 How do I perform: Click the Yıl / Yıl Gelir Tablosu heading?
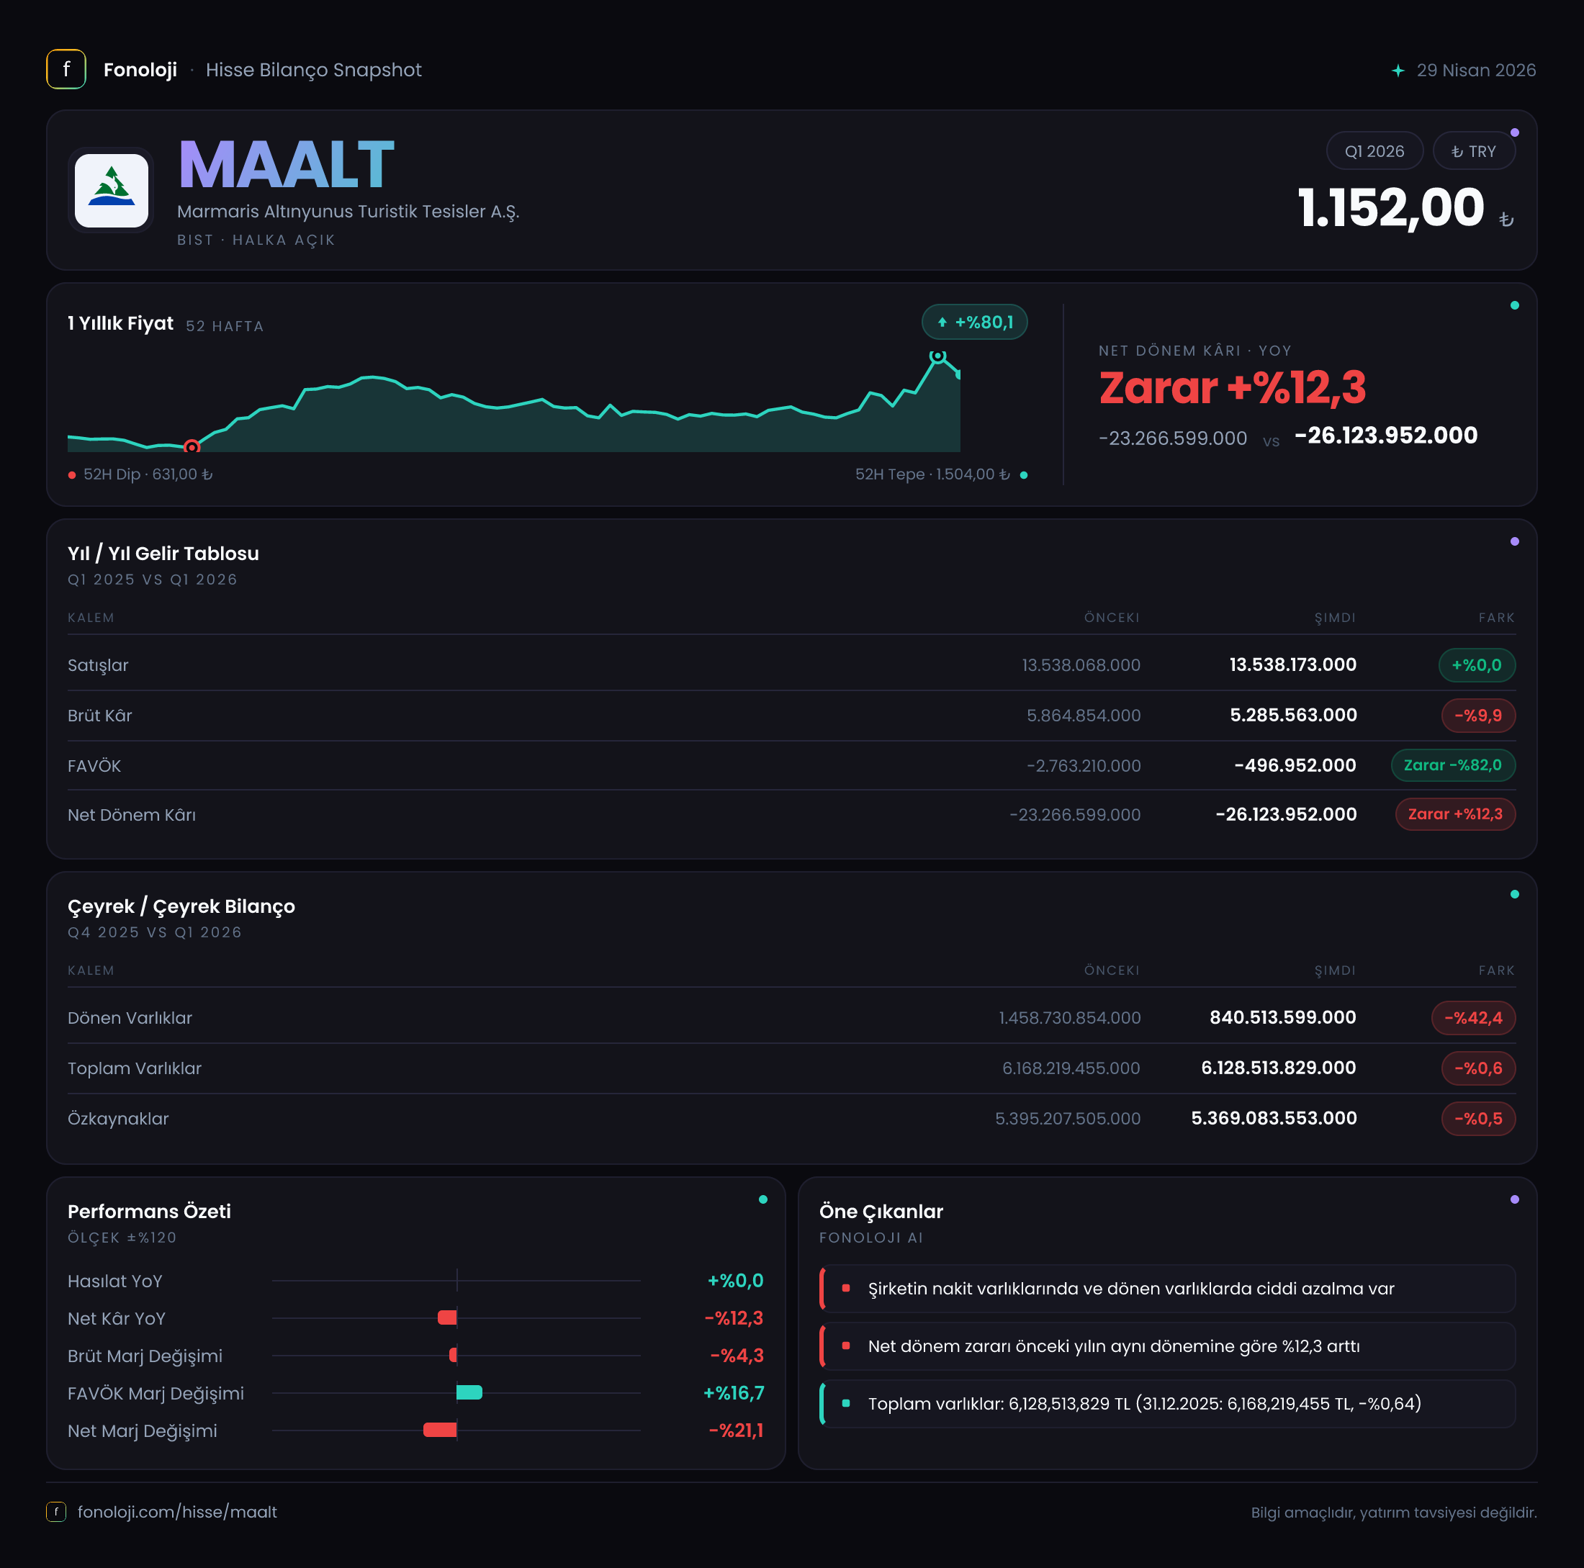click(163, 554)
